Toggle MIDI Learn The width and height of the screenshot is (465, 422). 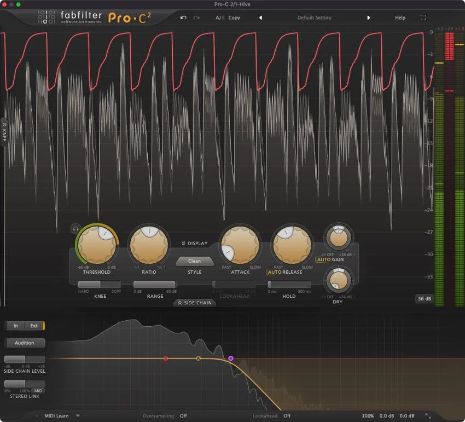[56, 416]
